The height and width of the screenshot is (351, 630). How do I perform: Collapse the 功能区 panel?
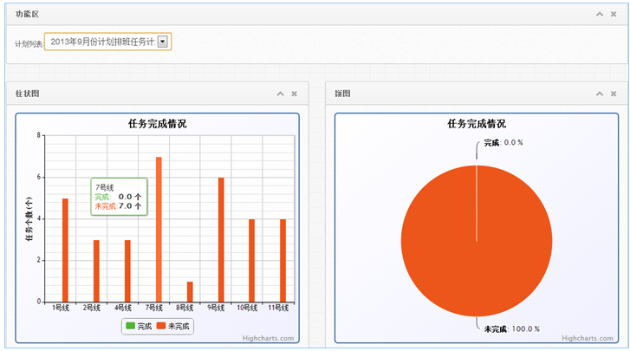(x=600, y=15)
